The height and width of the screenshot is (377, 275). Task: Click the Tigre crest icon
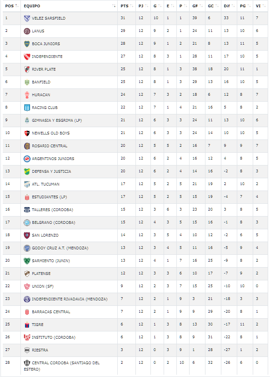27,325
